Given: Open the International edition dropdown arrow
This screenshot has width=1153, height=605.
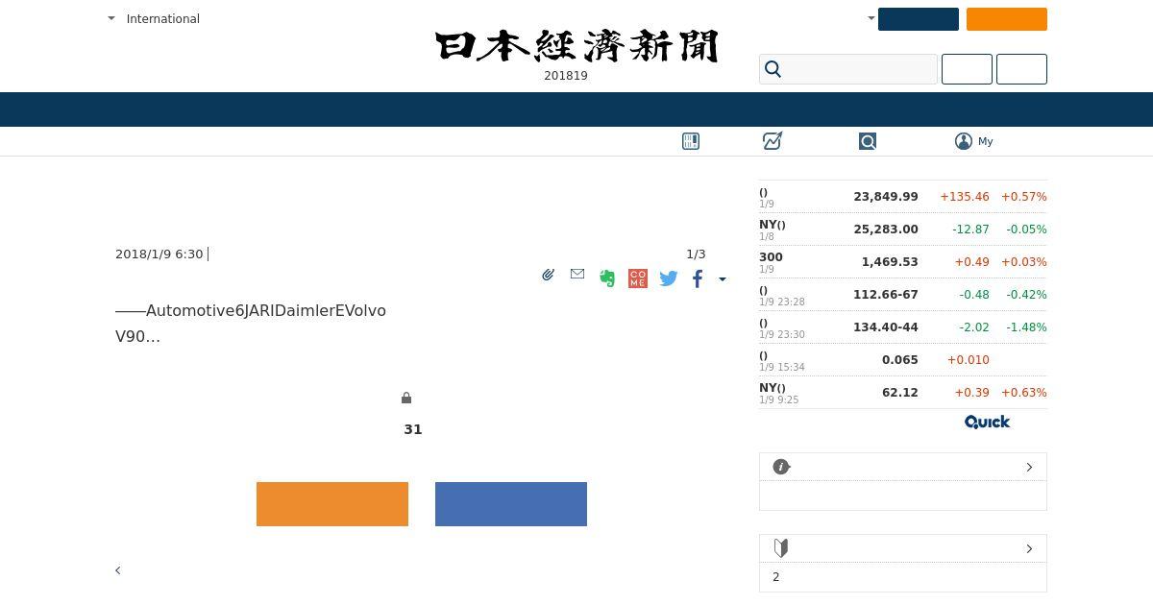Looking at the screenshot, I should point(111,18).
